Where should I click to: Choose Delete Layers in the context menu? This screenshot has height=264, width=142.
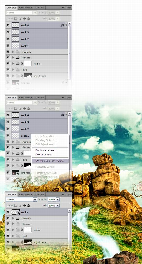pos(43,154)
